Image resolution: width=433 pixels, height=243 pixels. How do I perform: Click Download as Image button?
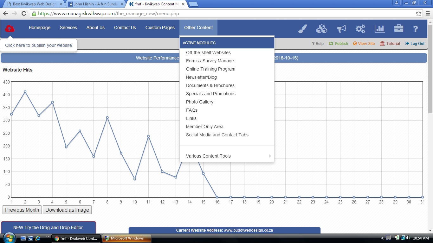click(67, 210)
